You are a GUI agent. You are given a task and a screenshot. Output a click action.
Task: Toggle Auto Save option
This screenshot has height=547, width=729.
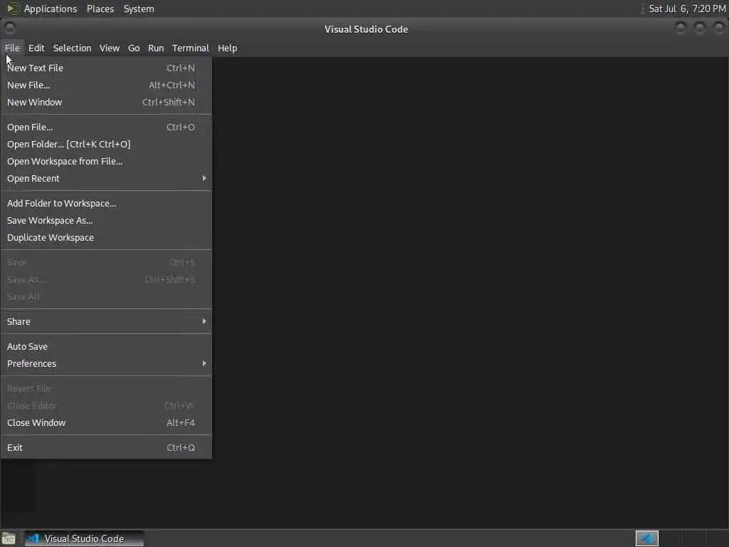(106, 347)
